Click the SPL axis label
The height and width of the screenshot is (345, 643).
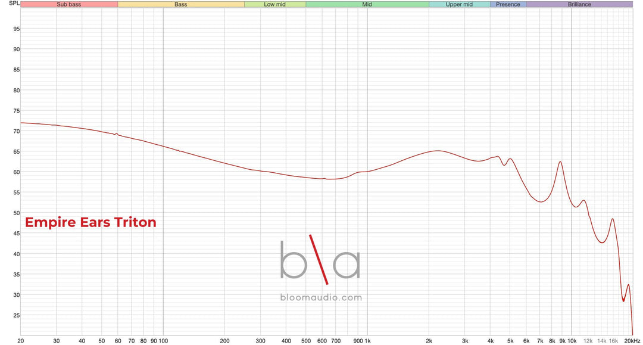(x=14, y=4)
